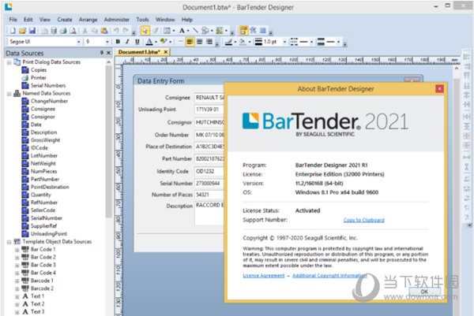
Task: Collapse Template Object Data Sources node
Action: click(9, 242)
